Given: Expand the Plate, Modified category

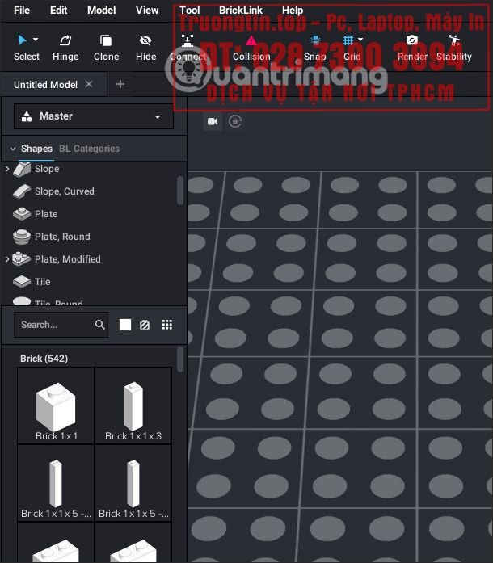Looking at the screenshot, I should tap(8, 259).
